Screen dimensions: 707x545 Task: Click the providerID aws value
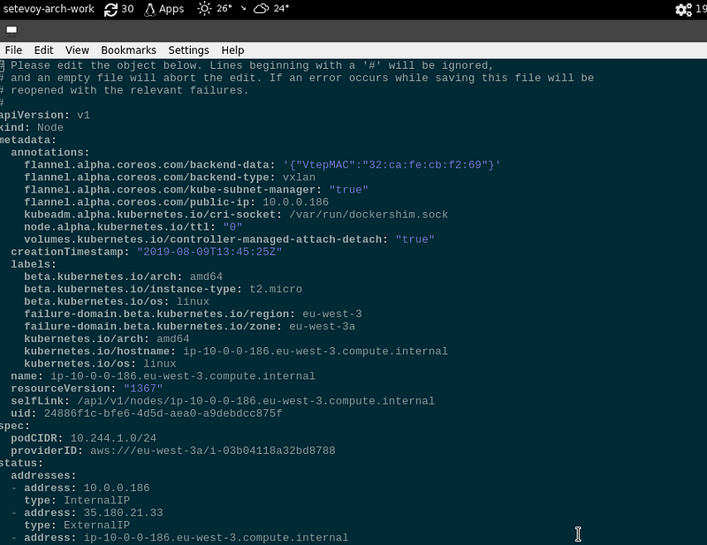[213, 450]
